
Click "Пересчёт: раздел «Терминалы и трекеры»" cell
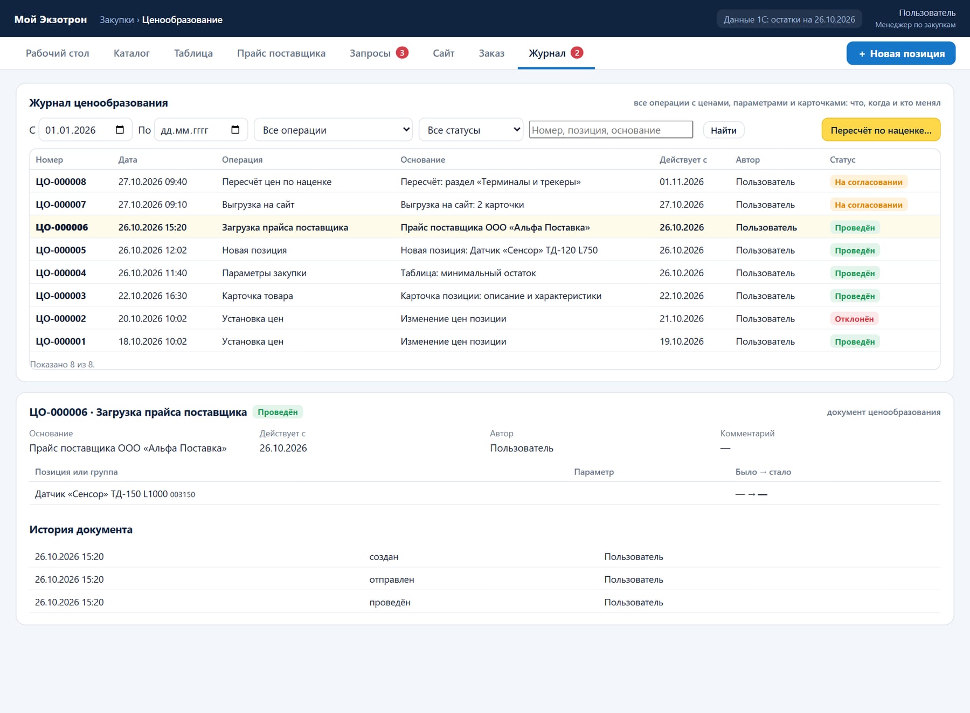490,182
